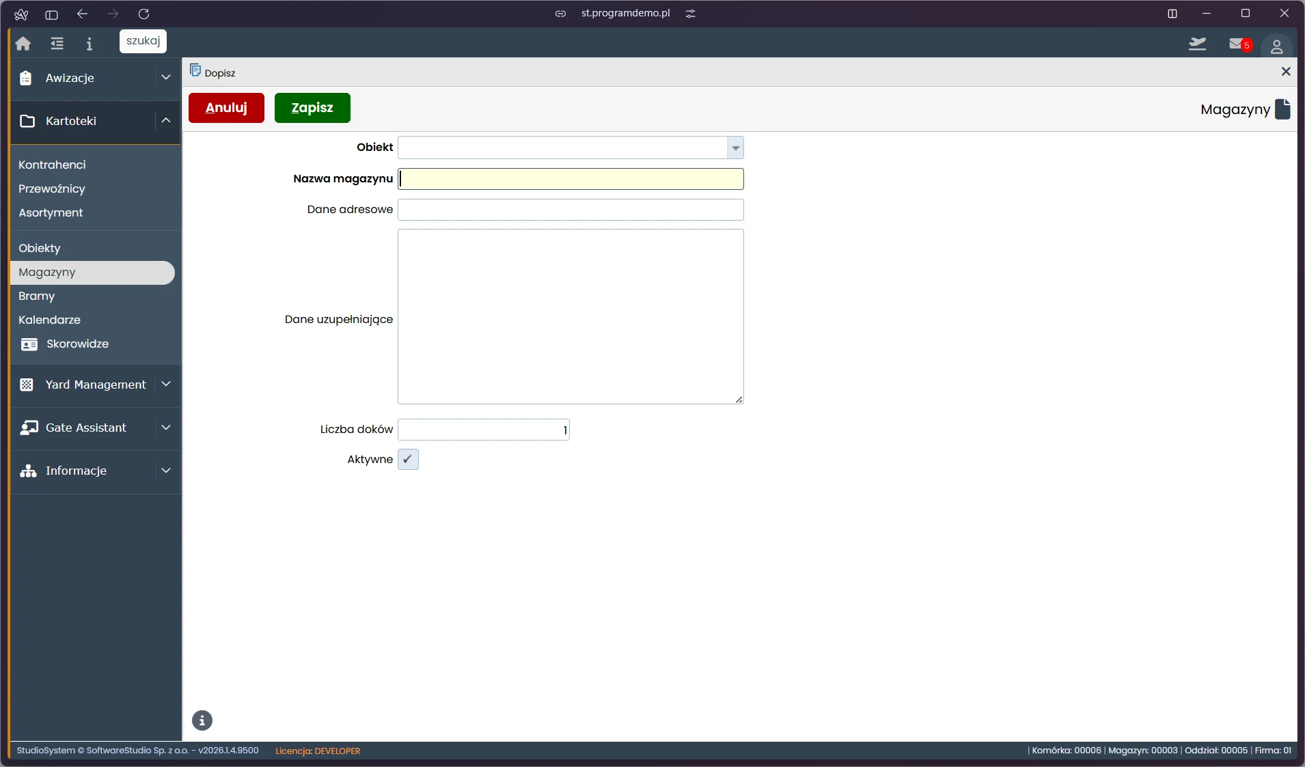Expand the Informacje chevron
The width and height of the screenshot is (1305, 767).
166,470
